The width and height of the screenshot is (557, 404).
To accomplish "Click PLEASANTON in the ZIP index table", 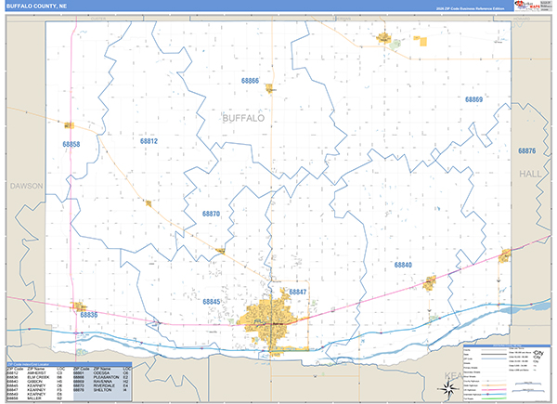I will 106,377.
